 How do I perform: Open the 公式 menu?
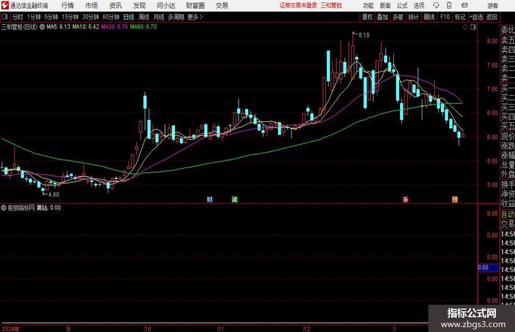pos(402,5)
